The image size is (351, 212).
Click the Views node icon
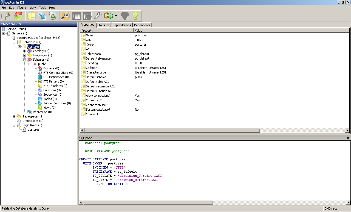click(x=40, y=108)
